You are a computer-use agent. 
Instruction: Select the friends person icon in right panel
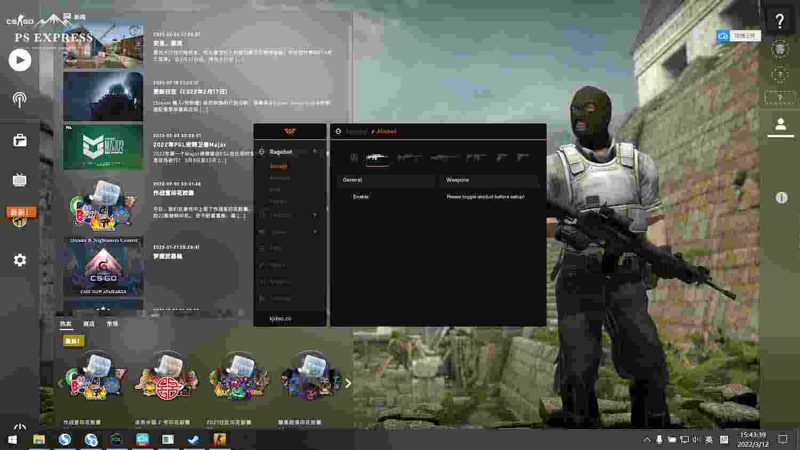(x=781, y=125)
